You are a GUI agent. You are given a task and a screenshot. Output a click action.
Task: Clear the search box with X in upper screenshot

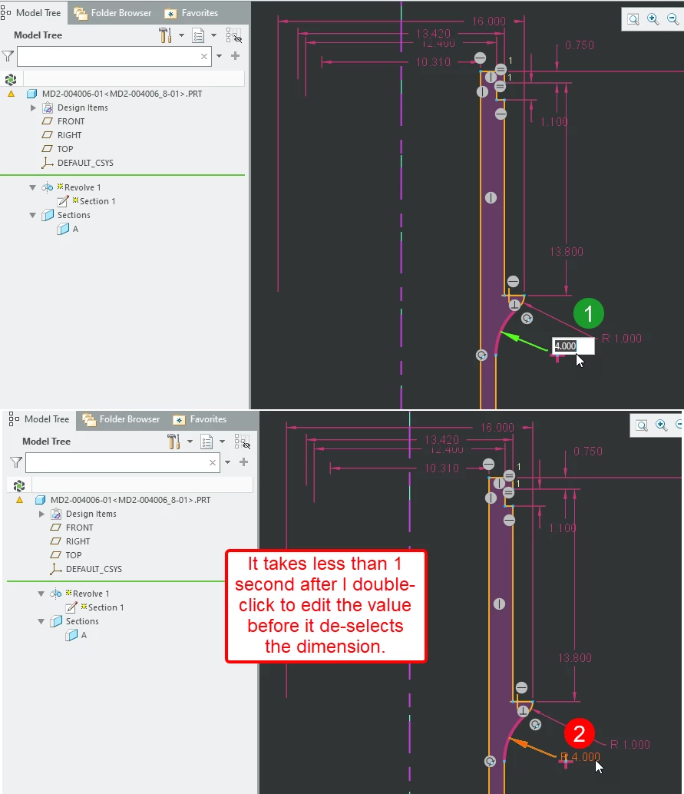pos(204,56)
